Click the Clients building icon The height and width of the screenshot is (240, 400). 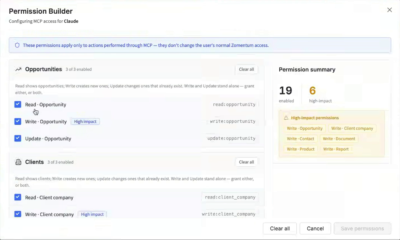tap(19, 162)
